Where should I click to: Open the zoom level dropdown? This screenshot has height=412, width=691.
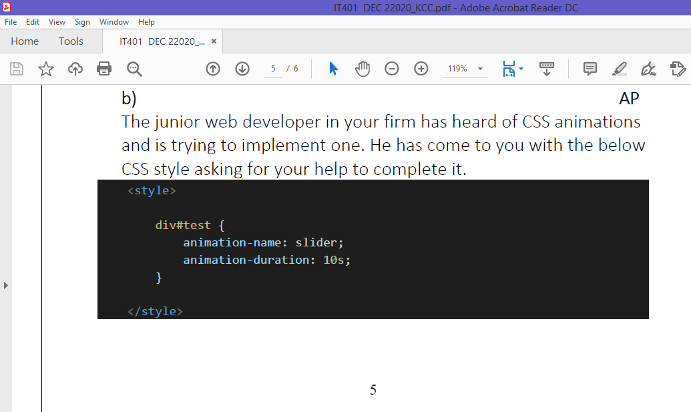[x=479, y=68]
